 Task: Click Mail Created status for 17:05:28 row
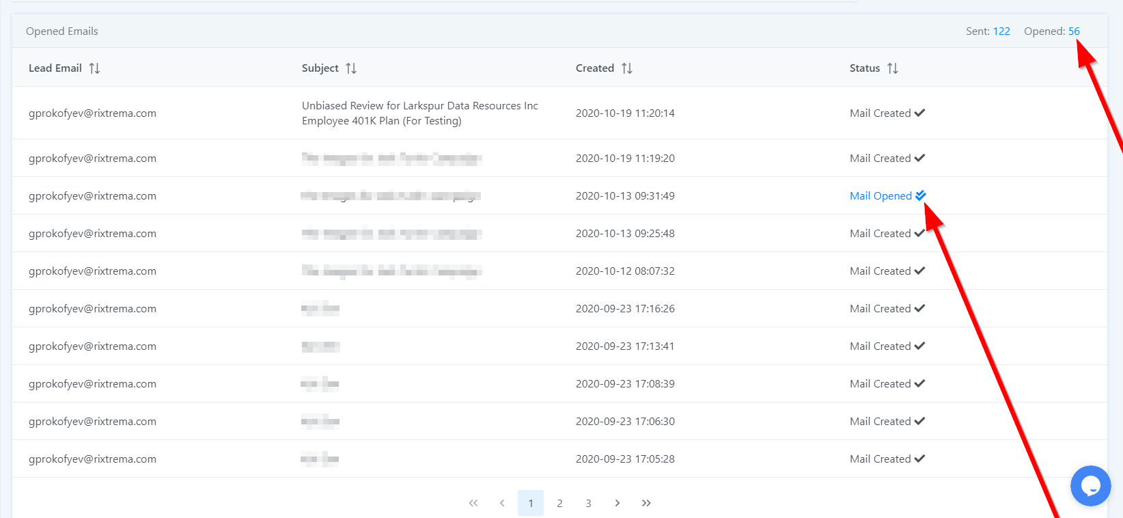[x=880, y=459]
